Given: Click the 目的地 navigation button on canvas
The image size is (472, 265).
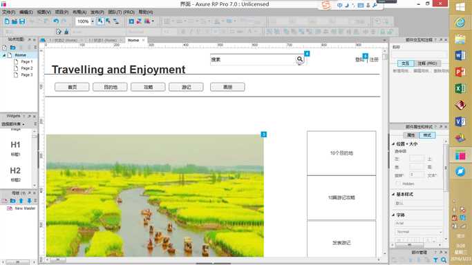Looking at the screenshot, I should [110, 87].
